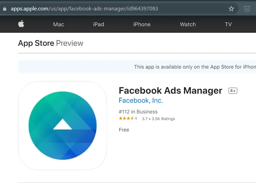The height and width of the screenshot is (183, 256).
Task: Click the '#112 in Business' ranking
Action: (x=138, y=112)
